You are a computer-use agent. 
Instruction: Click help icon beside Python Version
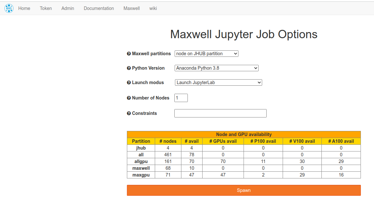[x=129, y=68]
